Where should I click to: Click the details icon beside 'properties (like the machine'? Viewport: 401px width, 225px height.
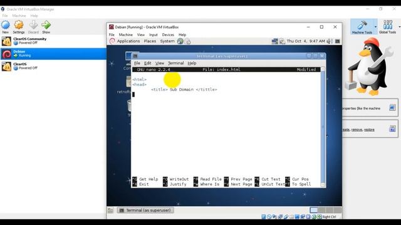point(392,107)
